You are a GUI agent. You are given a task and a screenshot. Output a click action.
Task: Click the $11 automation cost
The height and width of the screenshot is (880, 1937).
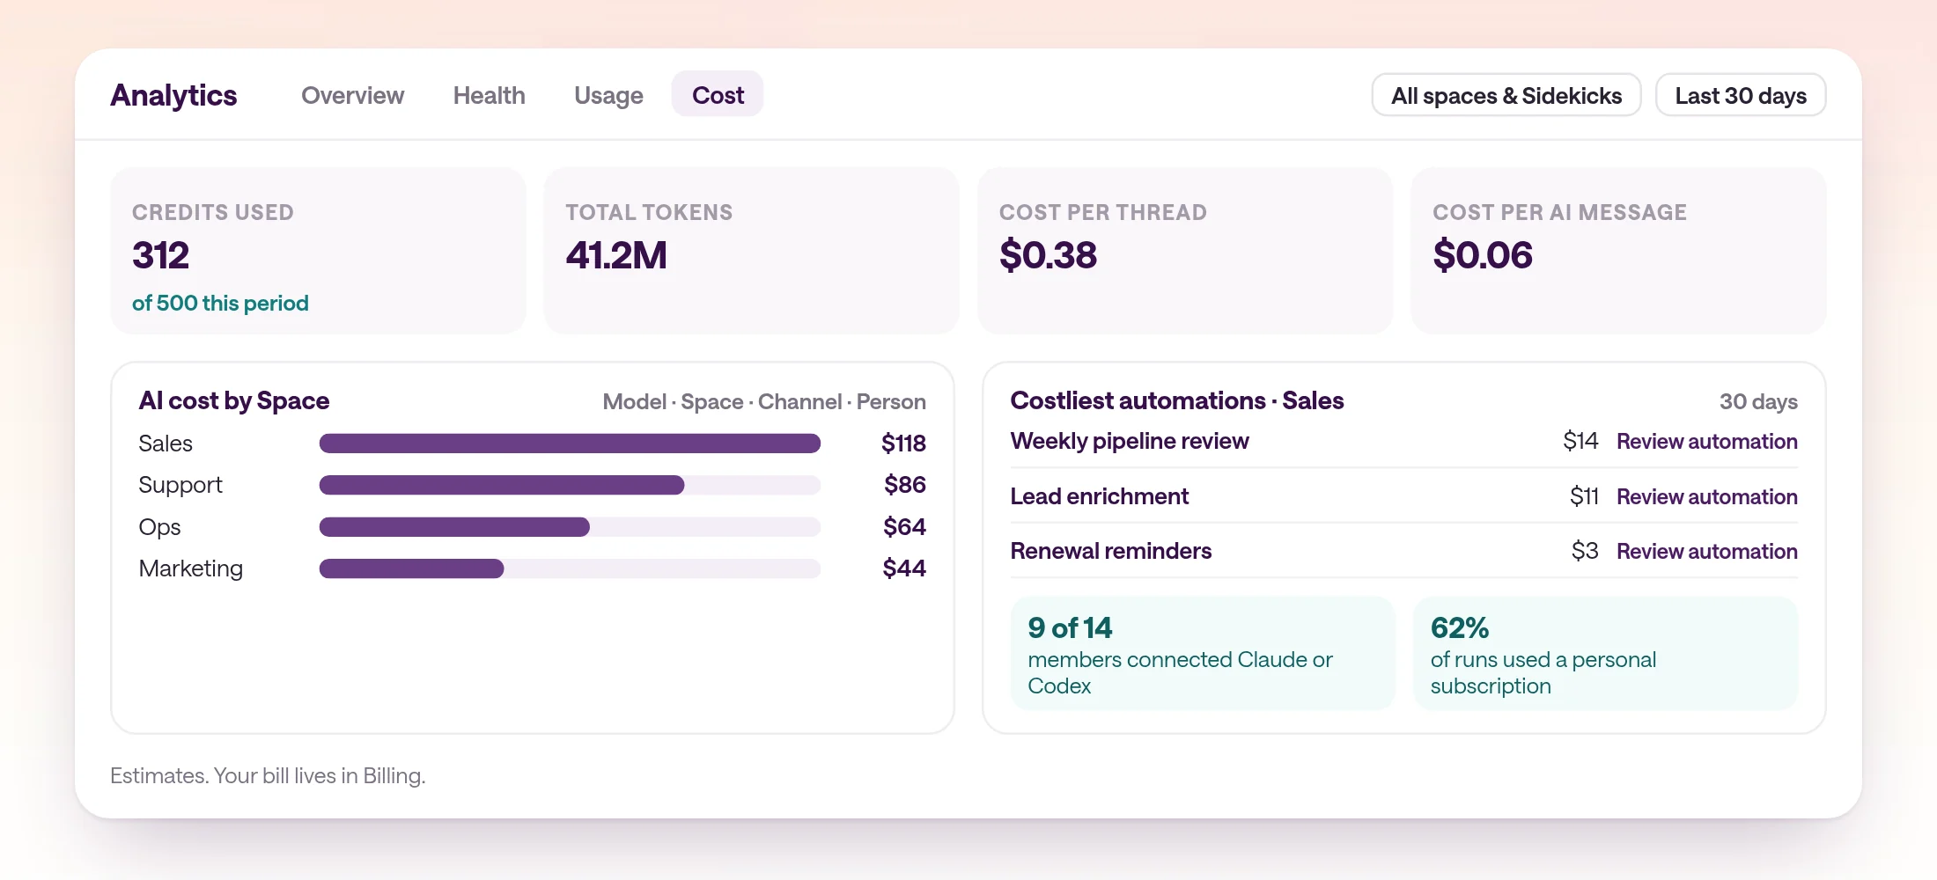point(1583,496)
